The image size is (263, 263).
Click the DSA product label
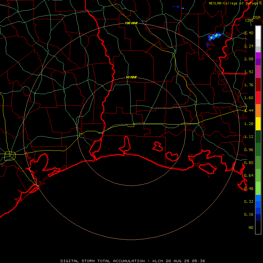pyautogui.click(x=257, y=17)
